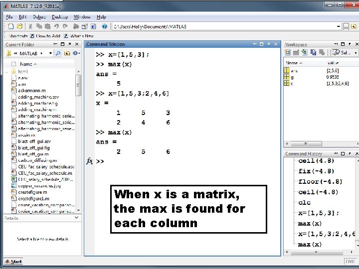Image resolution: width=359 pixels, height=269 pixels.
Task: Click the browse for folder button
Action: pyautogui.click(x=346, y=27)
